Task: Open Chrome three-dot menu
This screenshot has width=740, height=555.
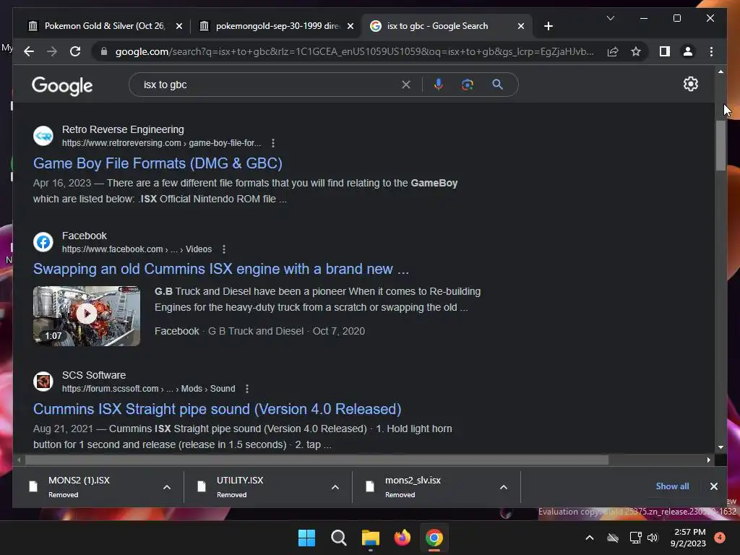Action: (711, 51)
